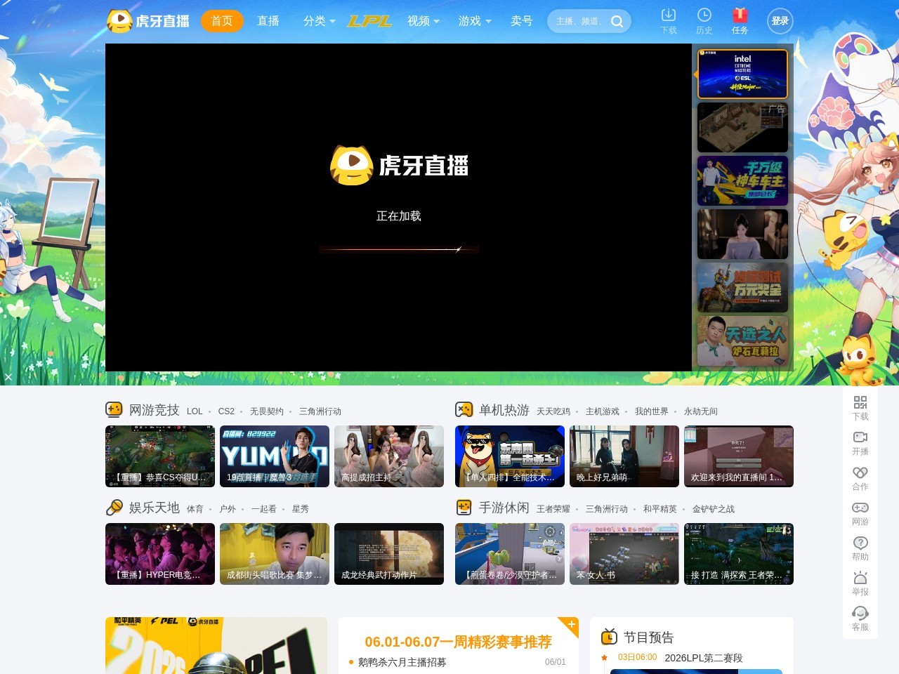Click the 节目预告 TV icon

pos(609,637)
